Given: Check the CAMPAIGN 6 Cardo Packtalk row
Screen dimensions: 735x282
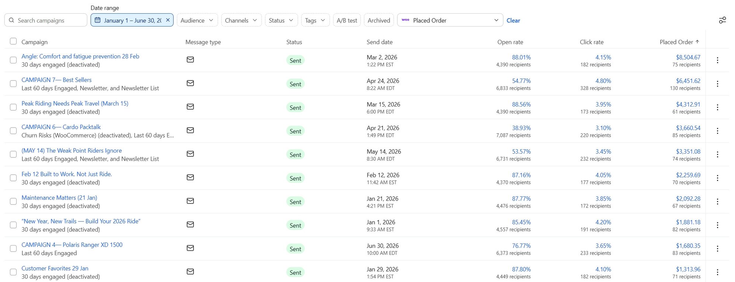Looking at the screenshot, I should pyautogui.click(x=13, y=131).
